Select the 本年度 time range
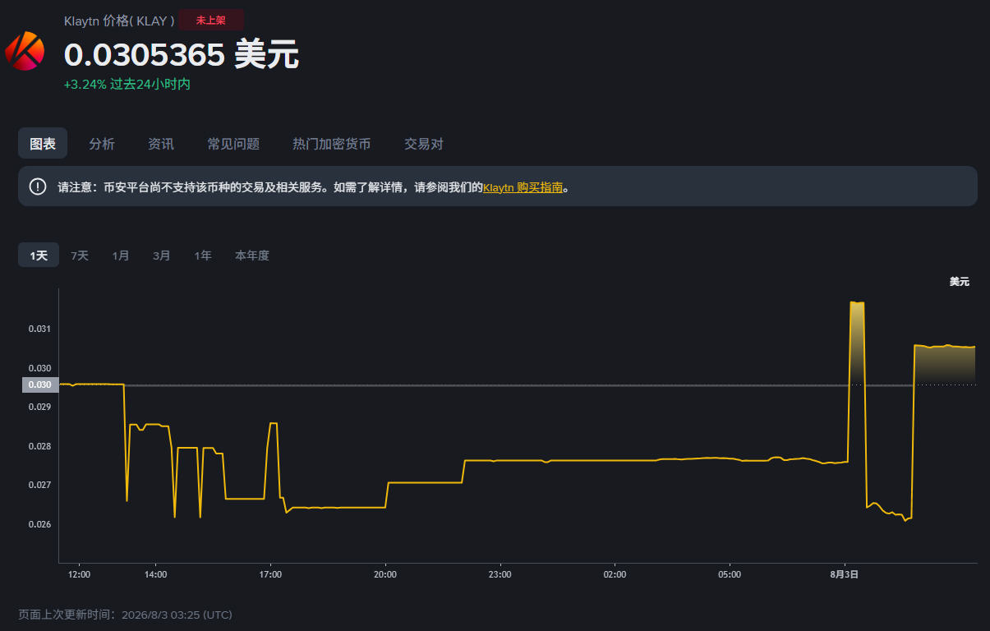This screenshot has height=631, width=990. 252,256
